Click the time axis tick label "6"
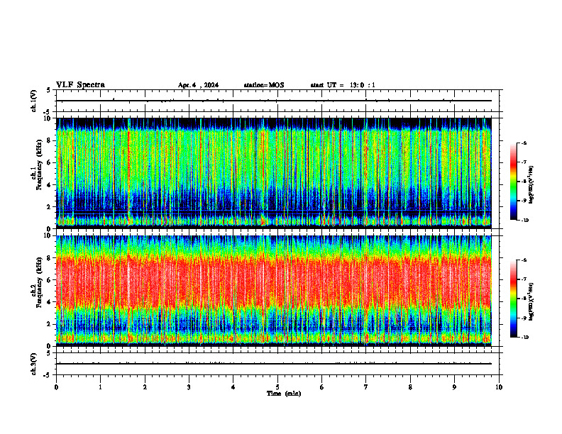Screen dimensions: 562x434 coord(322,387)
